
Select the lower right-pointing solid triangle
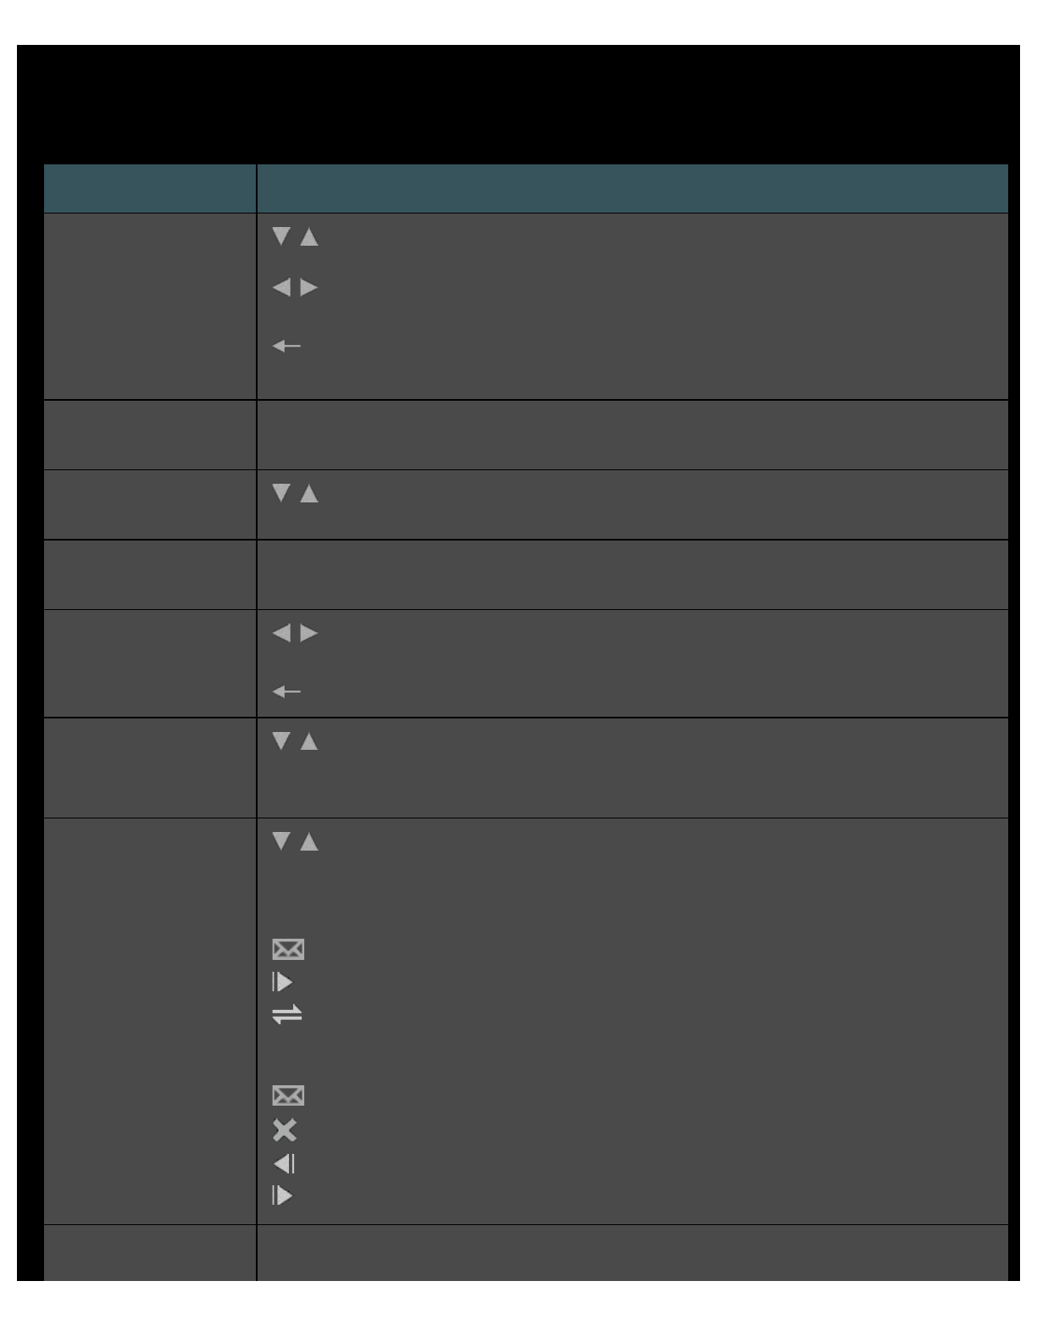click(309, 633)
